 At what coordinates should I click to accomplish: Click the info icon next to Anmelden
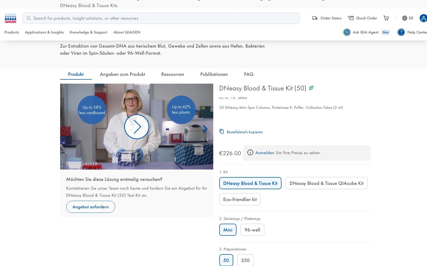250,153
